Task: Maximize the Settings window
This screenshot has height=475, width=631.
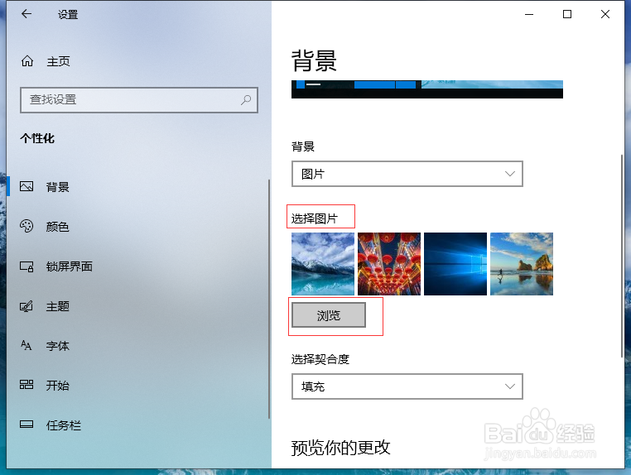Action: pos(567,14)
